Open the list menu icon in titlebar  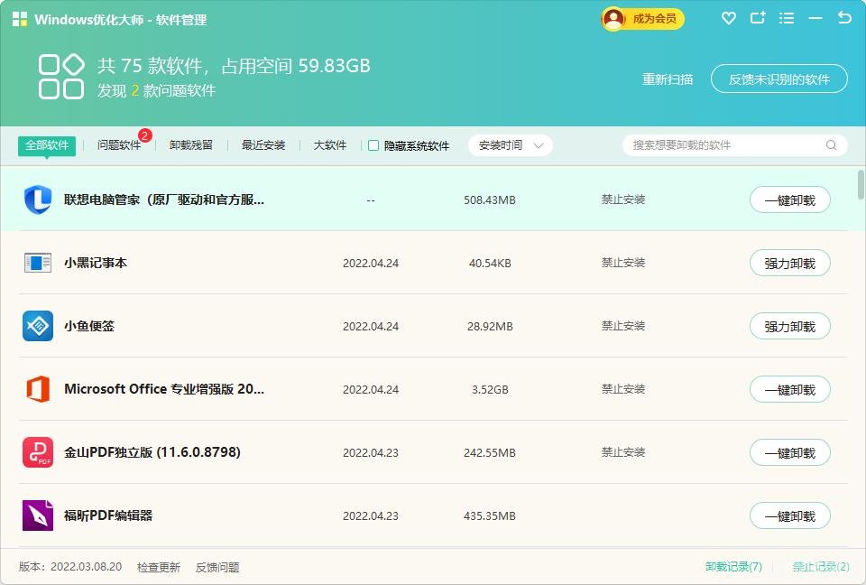787,18
